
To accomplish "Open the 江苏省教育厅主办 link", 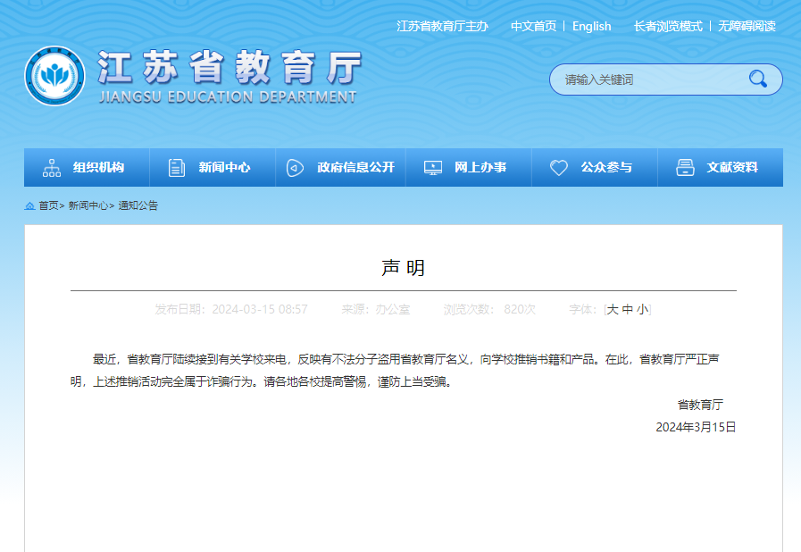I will click(x=442, y=27).
